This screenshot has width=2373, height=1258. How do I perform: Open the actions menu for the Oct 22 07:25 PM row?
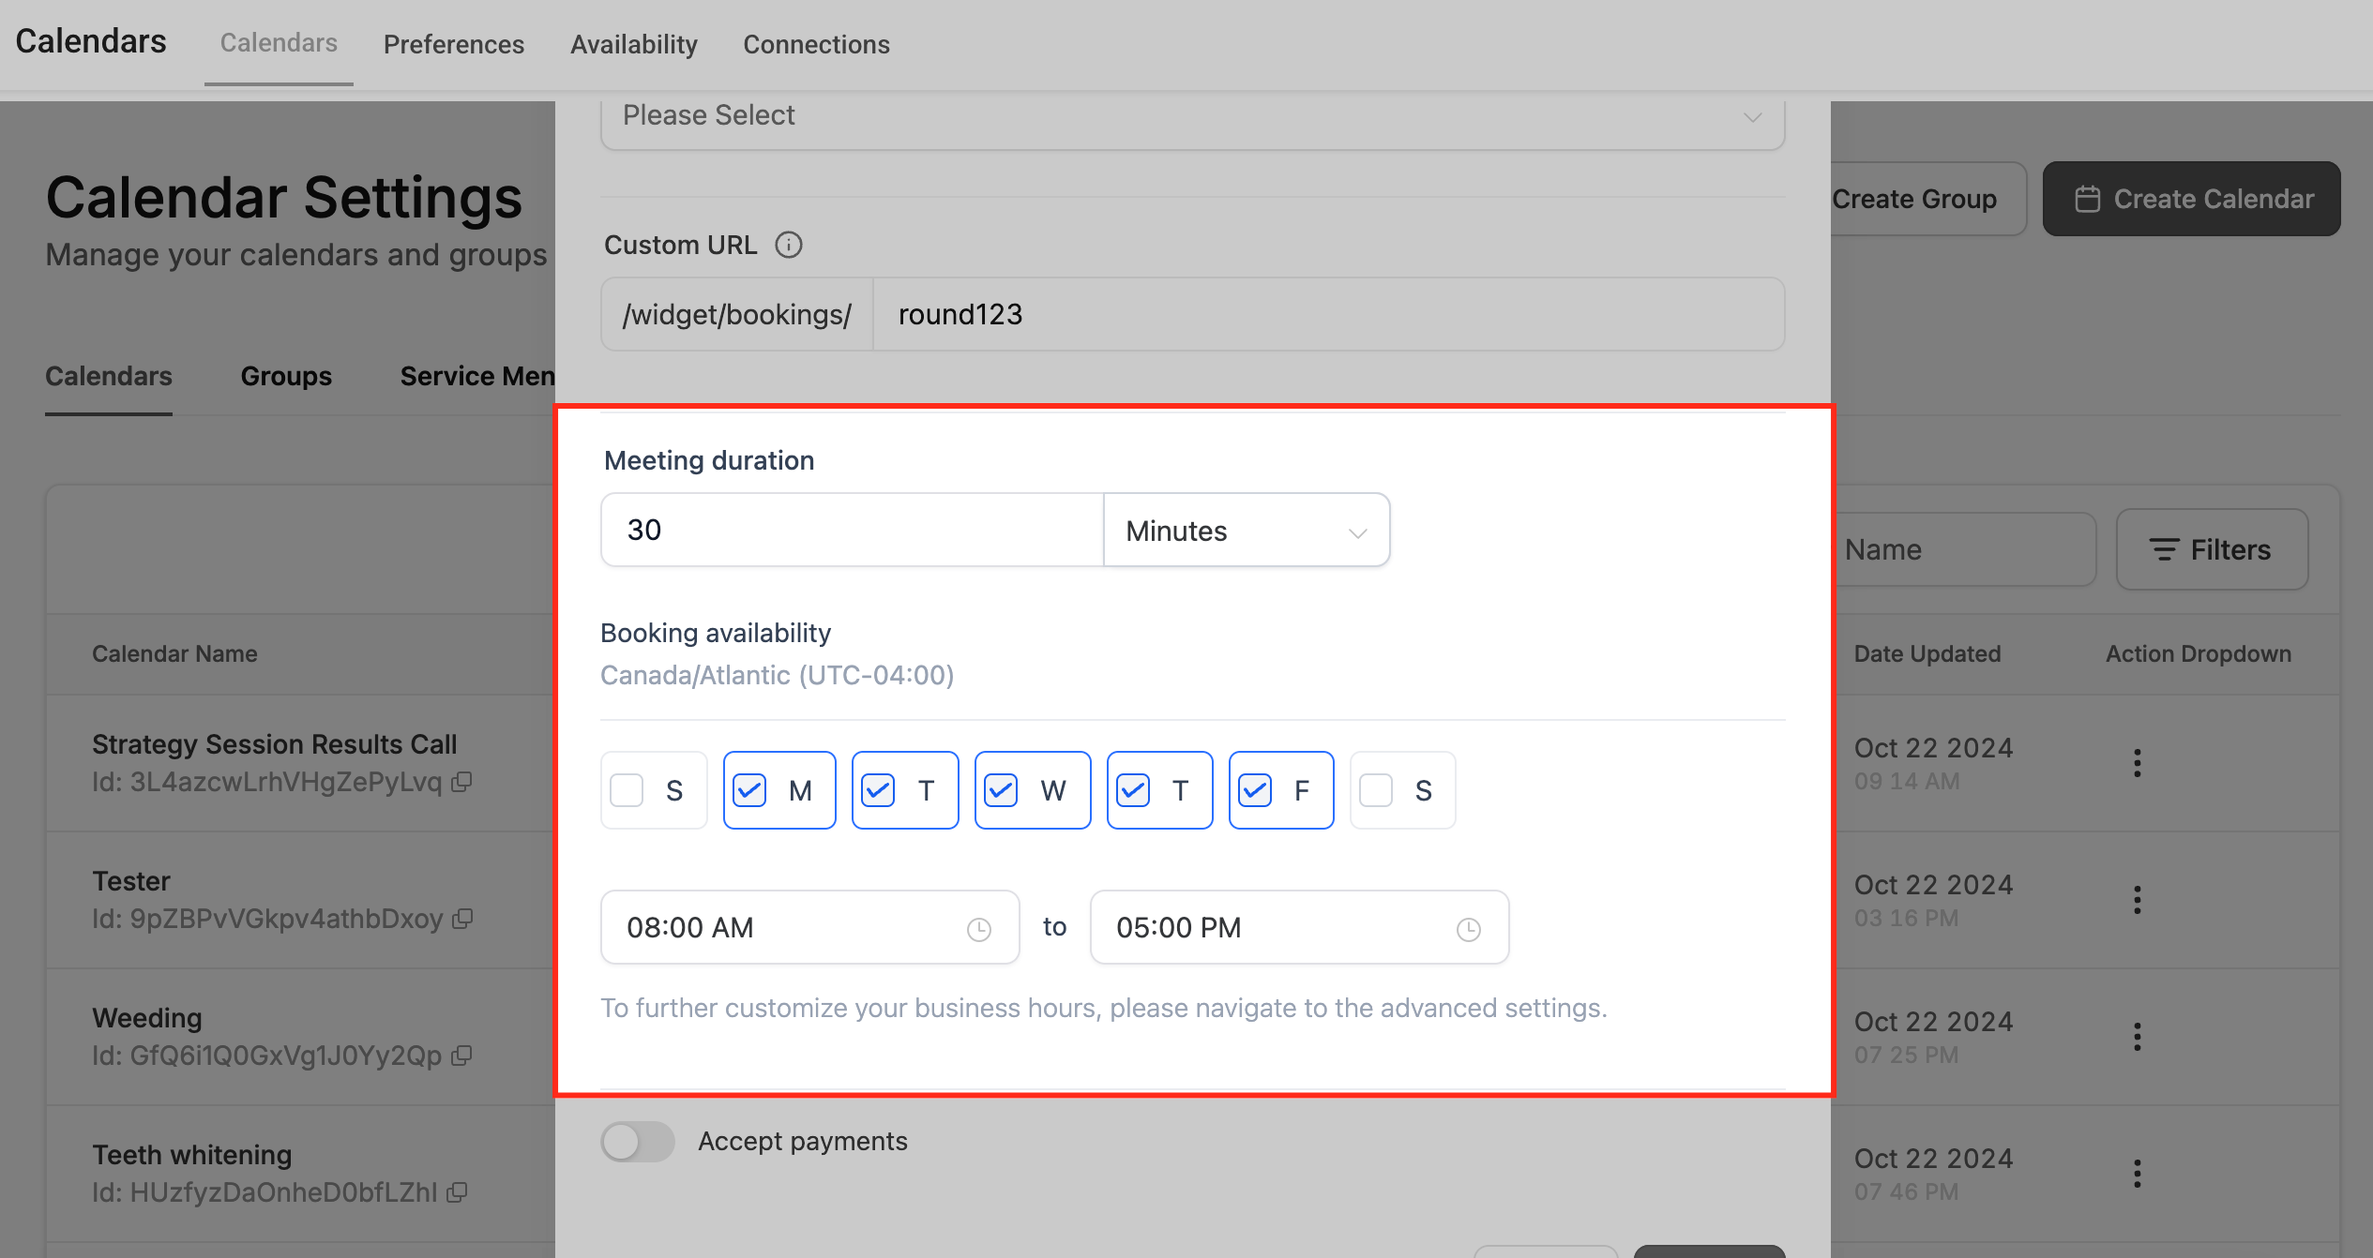tap(2137, 1036)
